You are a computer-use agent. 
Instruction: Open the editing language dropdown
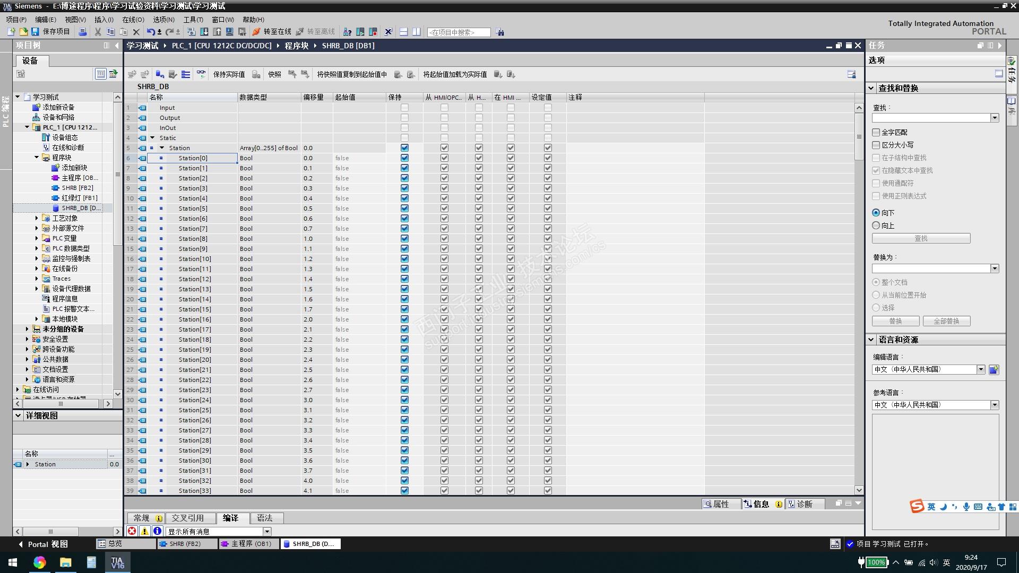981,369
